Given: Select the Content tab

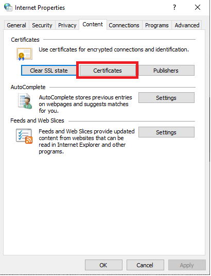Looking at the screenshot, I should (x=93, y=25).
